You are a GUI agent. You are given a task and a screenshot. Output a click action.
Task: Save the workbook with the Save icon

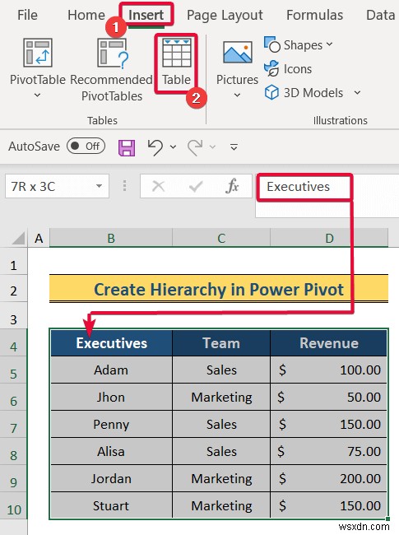click(127, 147)
